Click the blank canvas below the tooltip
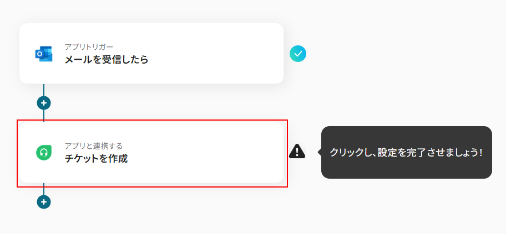 406,207
